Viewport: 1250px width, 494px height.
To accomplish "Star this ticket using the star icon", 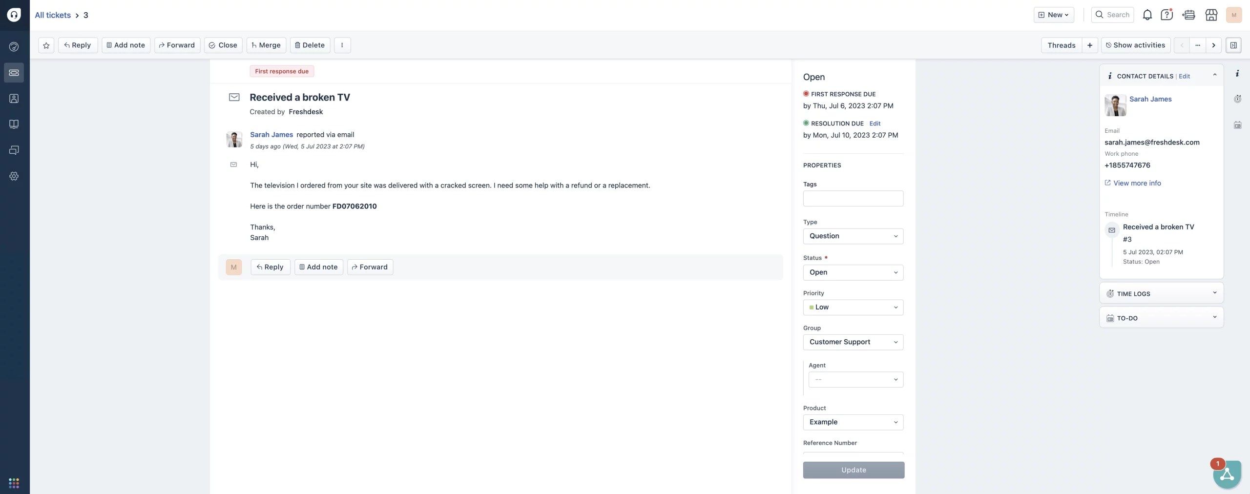I will (x=46, y=45).
